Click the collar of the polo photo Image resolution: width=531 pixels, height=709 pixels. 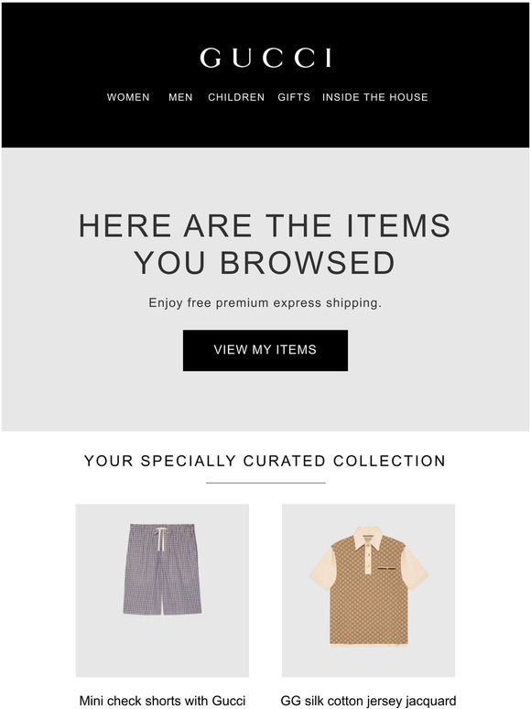(368, 537)
